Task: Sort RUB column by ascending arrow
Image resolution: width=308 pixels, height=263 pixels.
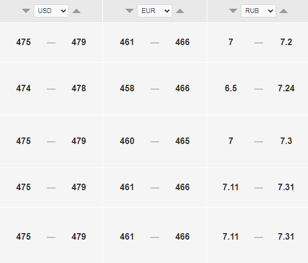Action: [284, 11]
